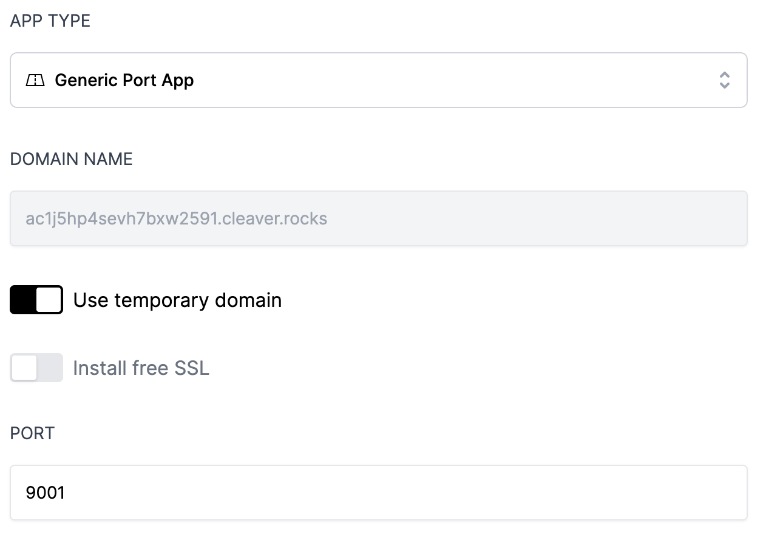Click the DOMAIN NAME label
The width and height of the screenshot is (766, 546).
[72, 159]
